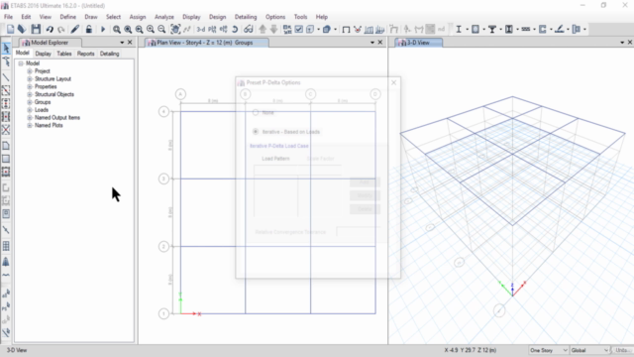
Task: Open the Detailing menu
Action: (x=246, y=17)
